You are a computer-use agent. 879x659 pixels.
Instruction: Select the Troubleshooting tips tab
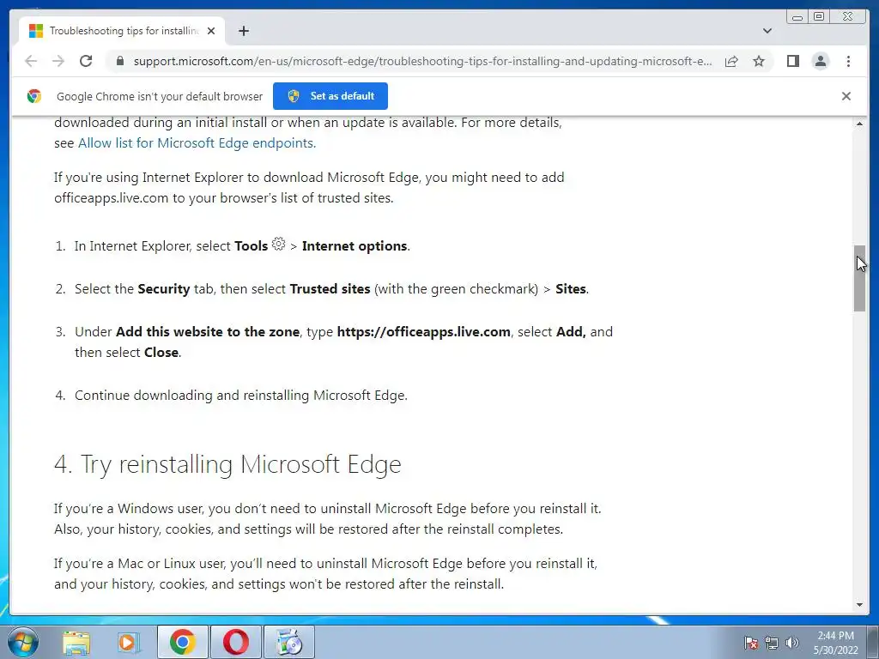click(x=122, y=31)
